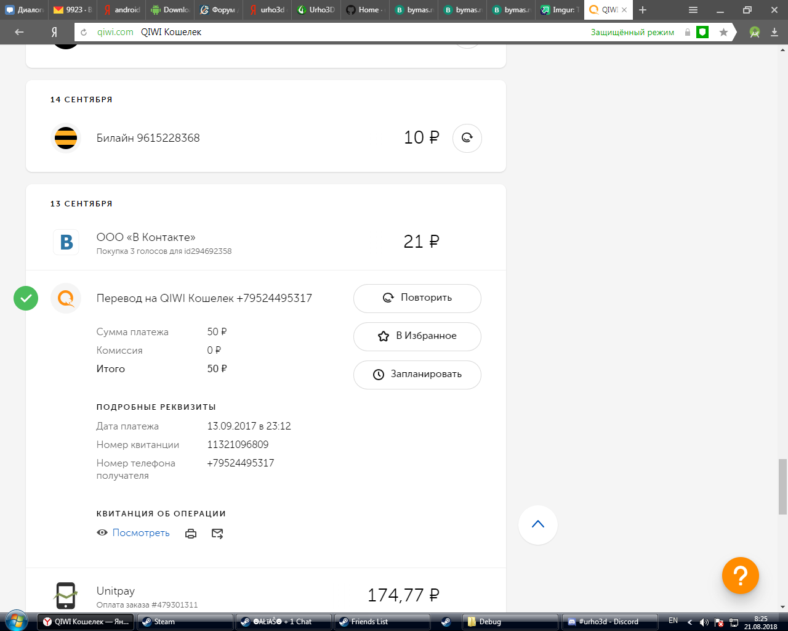Click the print receipt icon

191,534
